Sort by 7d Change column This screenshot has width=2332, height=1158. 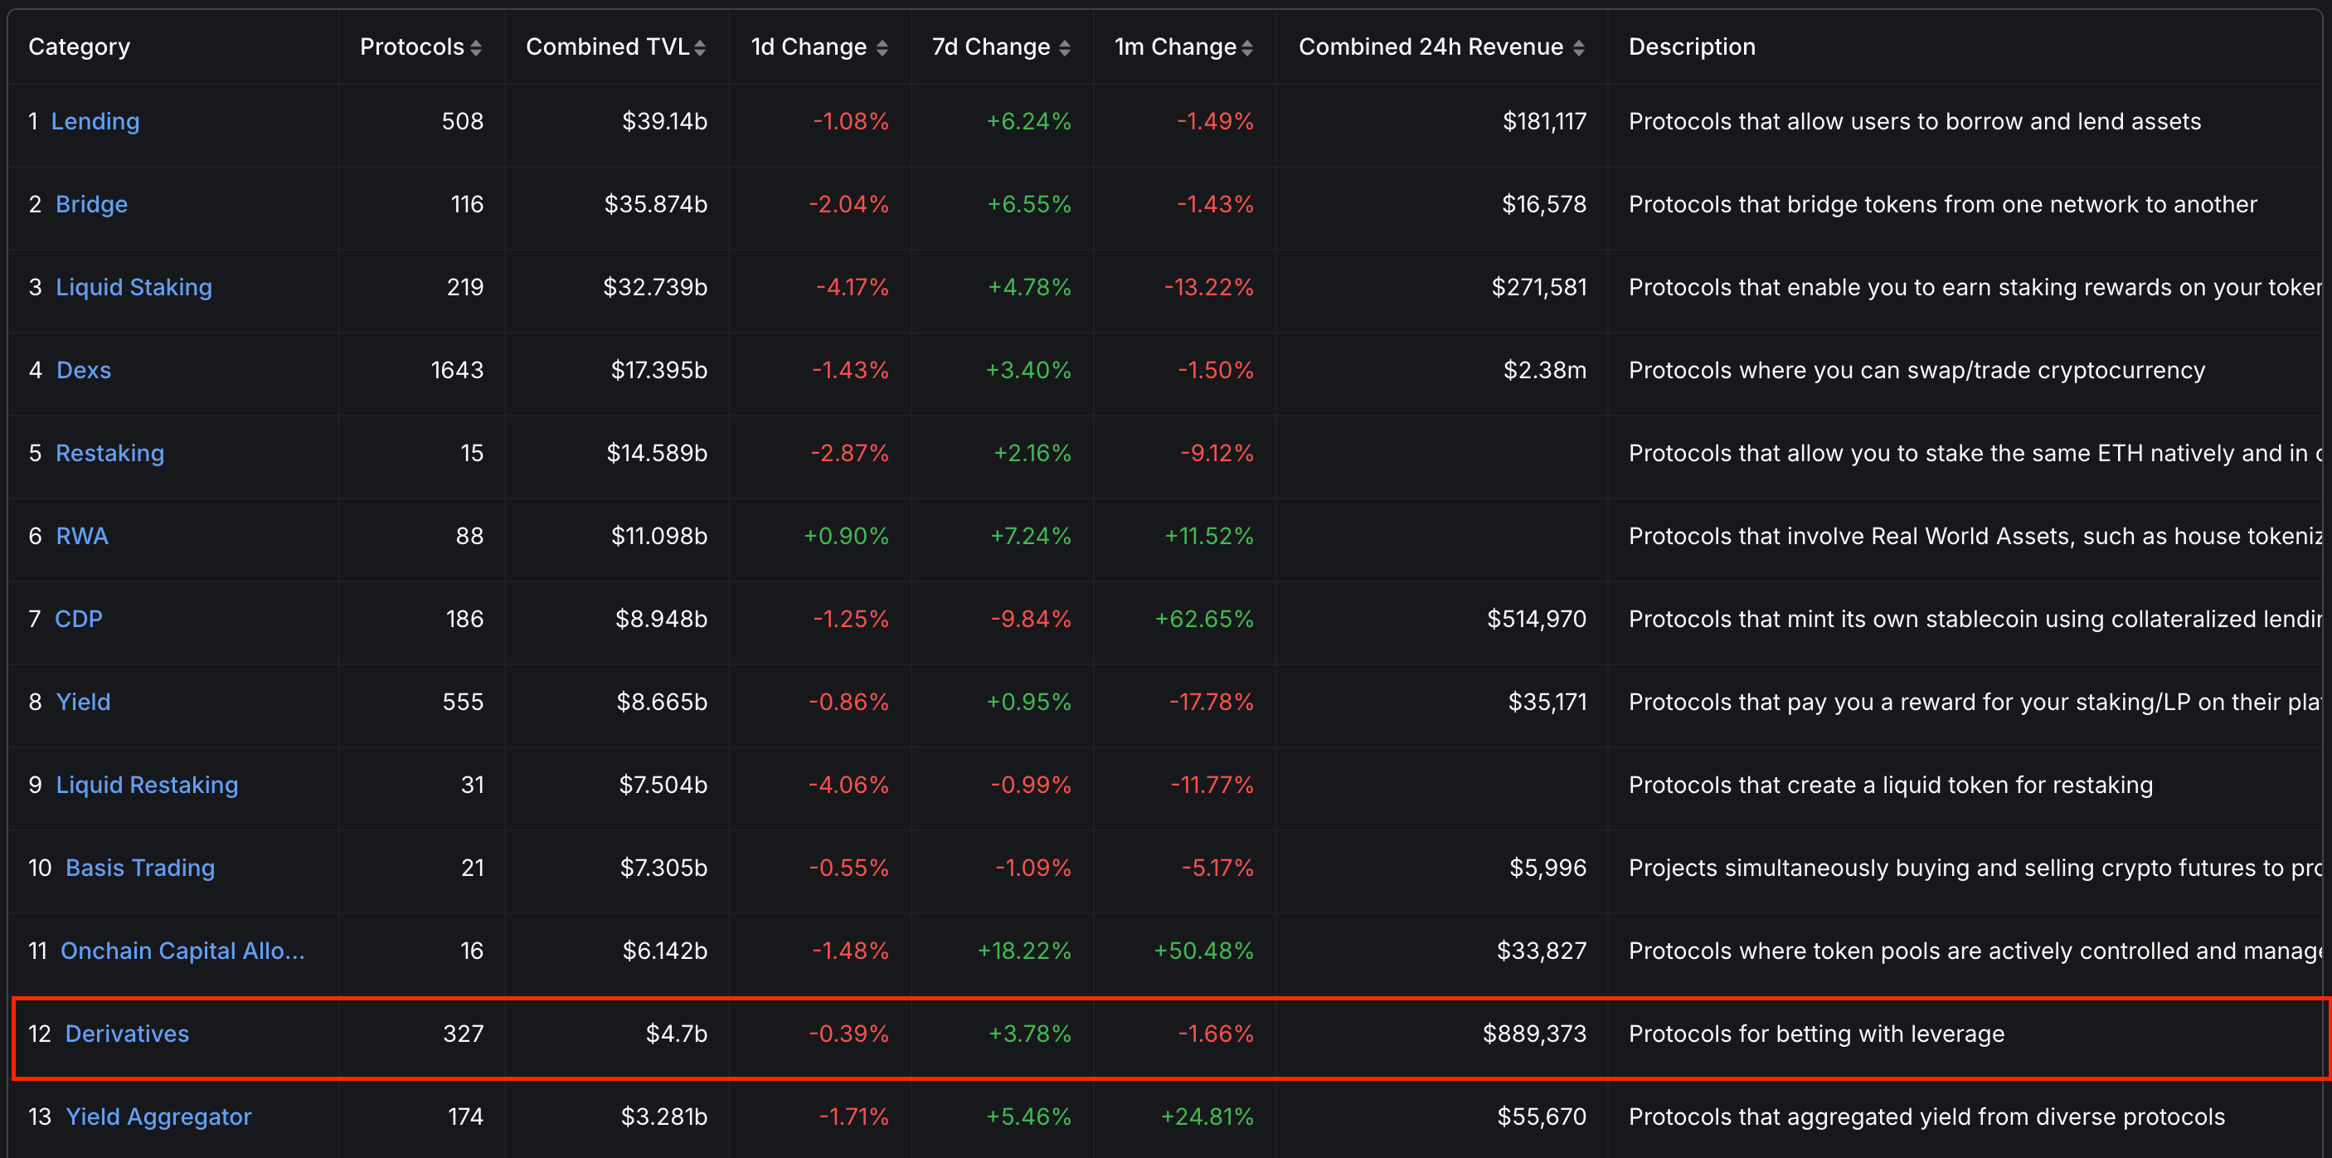1064,46
